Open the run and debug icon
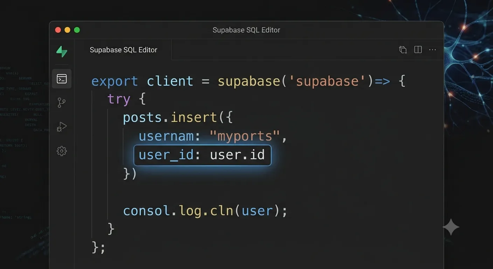Viewport: 493px width, 269px height. [62, 126]
